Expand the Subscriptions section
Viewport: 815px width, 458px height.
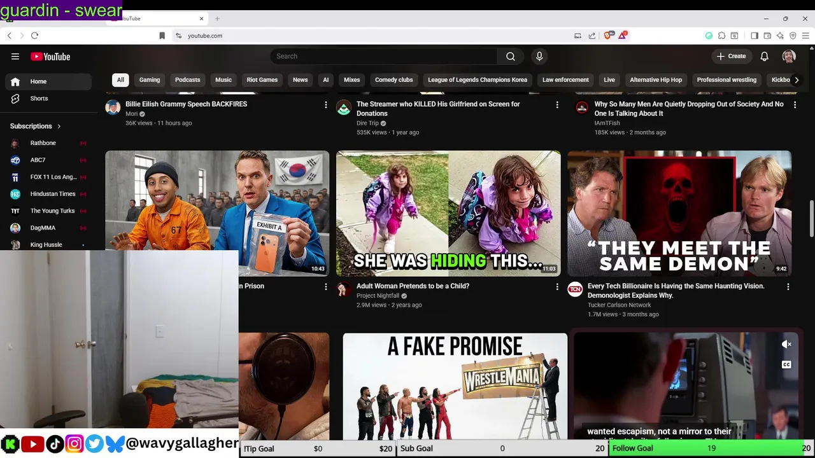[x=36, y=126]
